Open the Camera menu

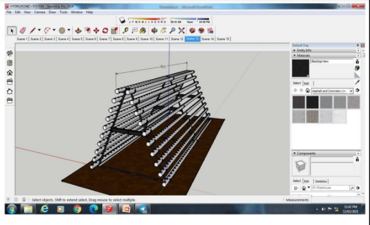[39, 12]
